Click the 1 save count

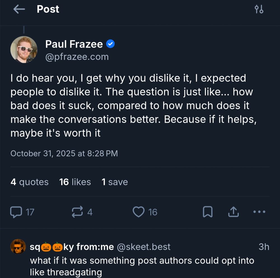tap(115, 182)
